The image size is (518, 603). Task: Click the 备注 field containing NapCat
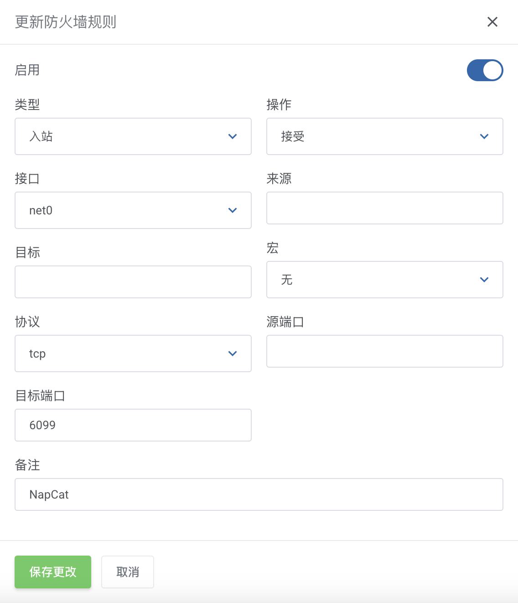259,494
